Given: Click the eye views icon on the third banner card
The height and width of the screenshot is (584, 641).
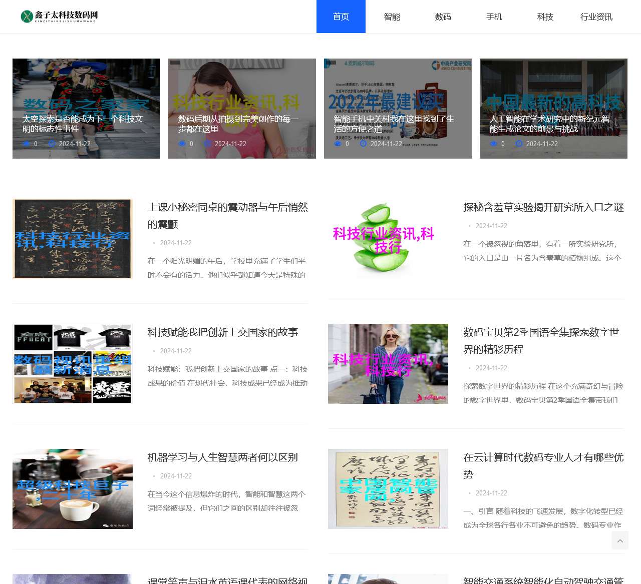Looking at the screenshot, I should pos(338,144).
